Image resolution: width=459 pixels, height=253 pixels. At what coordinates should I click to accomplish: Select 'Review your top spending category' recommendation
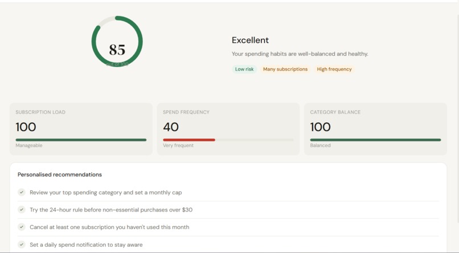coord(228,193)
